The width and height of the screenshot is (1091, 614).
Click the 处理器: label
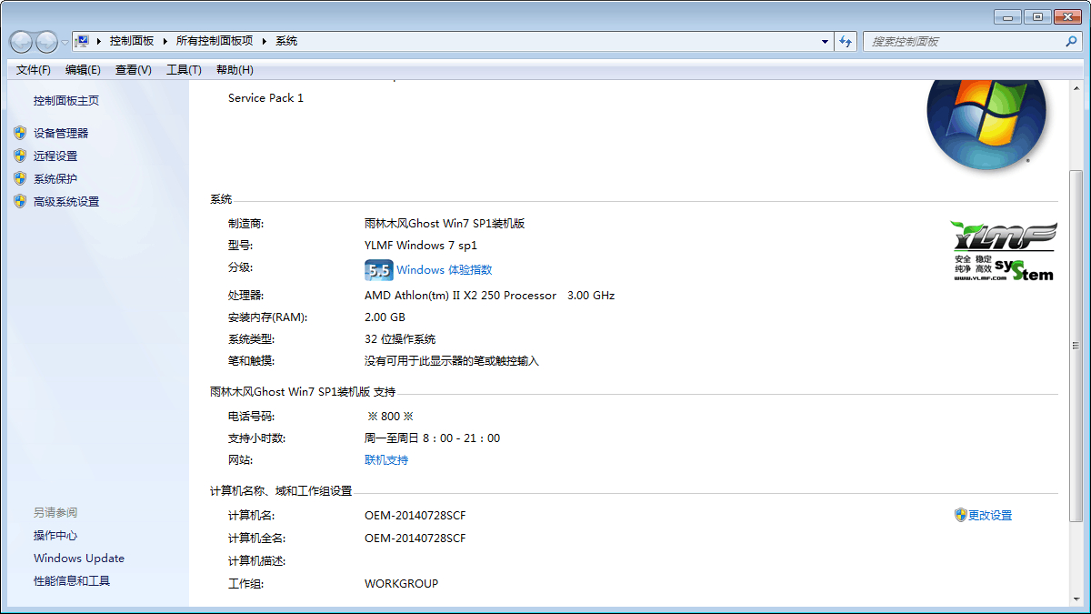(245, 296)
